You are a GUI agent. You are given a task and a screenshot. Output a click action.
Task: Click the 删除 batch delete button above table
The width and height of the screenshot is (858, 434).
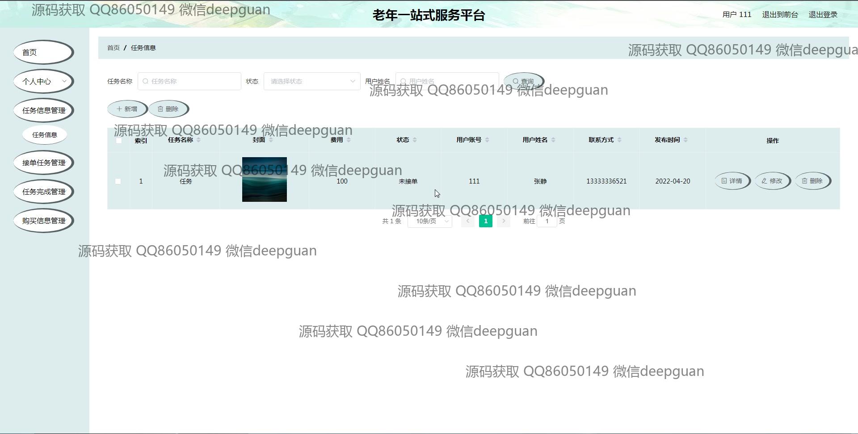[168, 109]
